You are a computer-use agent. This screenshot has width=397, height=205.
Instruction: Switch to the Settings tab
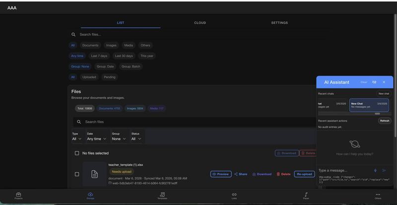pos(279,23)
